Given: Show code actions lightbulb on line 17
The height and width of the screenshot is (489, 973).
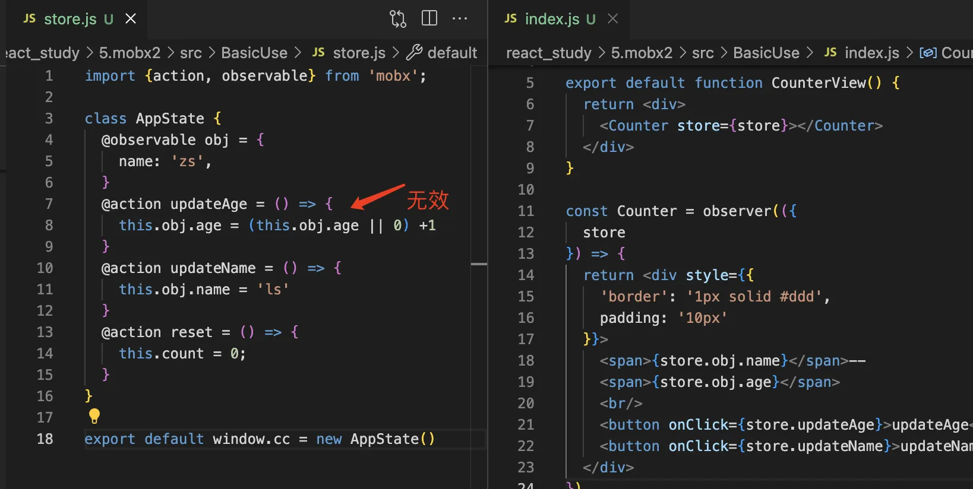Looking at the screenshot, I should point(94,416).
